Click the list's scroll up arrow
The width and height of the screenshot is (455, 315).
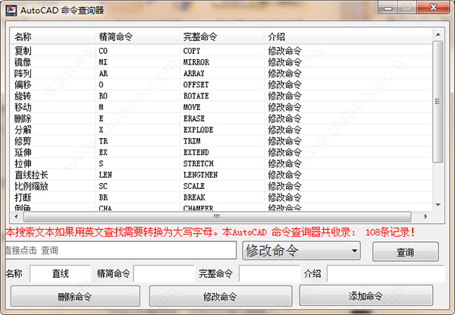point(438,35)
